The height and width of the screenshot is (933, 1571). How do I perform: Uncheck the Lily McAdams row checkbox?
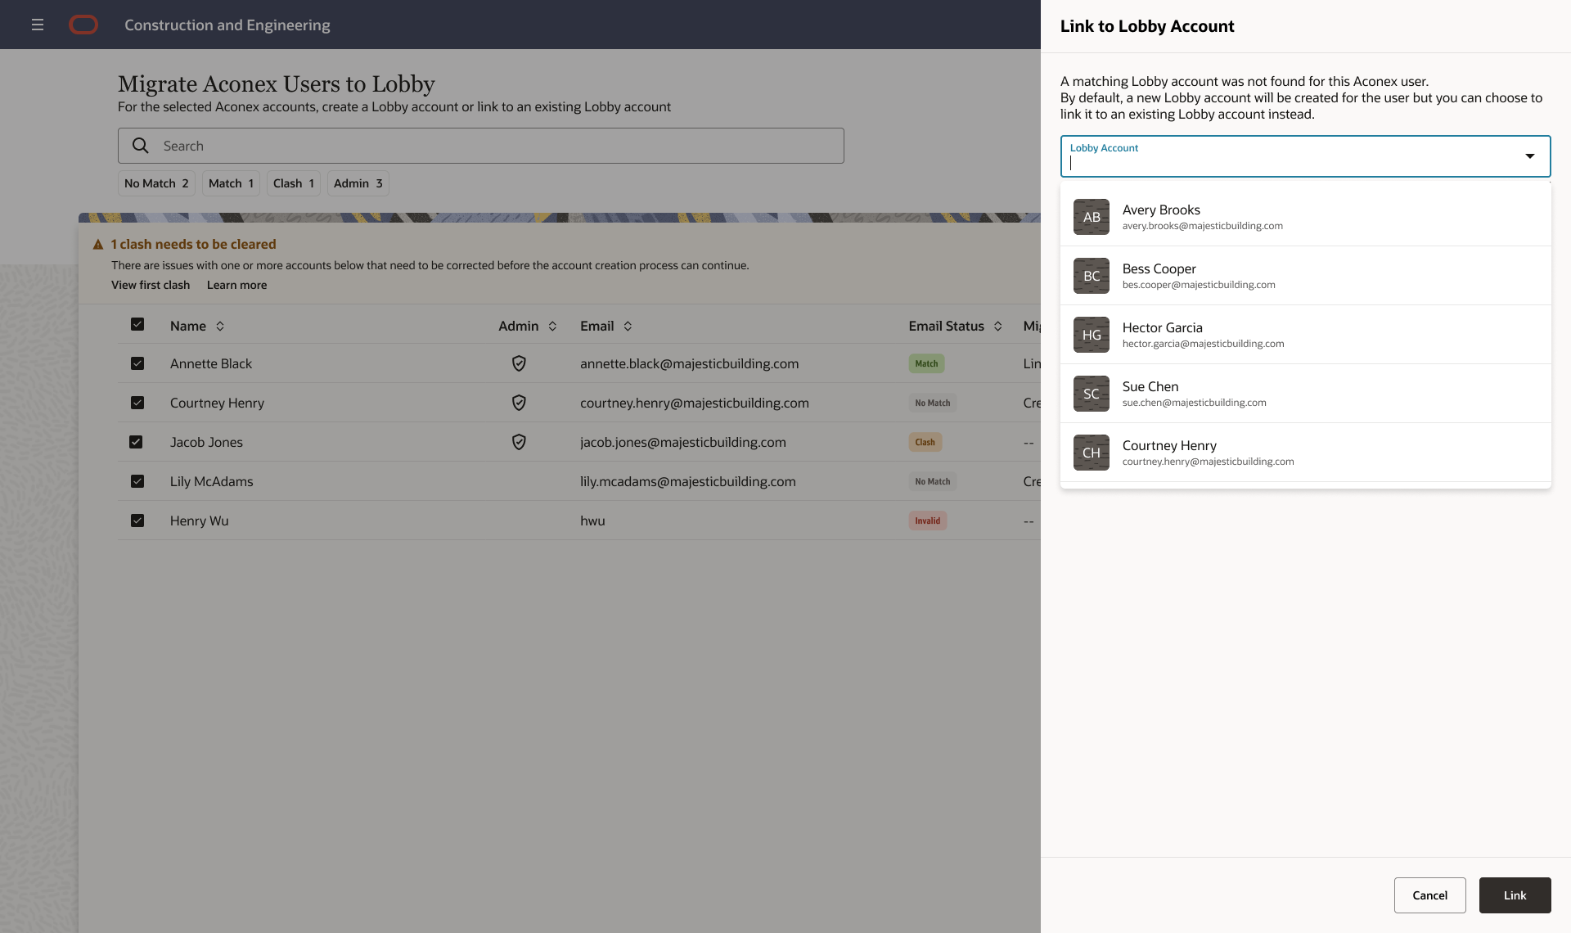coord(137,481)
